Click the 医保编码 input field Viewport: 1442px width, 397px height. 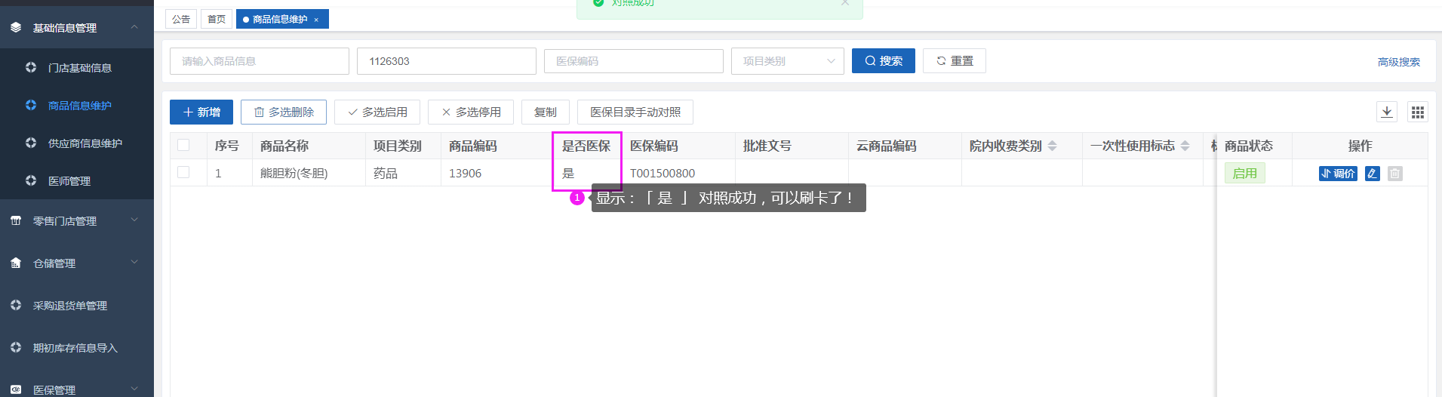coord(633,61)
